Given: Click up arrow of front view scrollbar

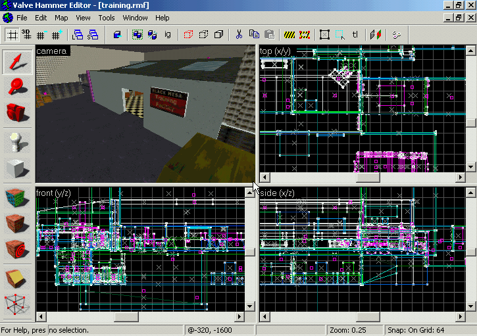Looking at the screenshot, I should tap(250, 193).
